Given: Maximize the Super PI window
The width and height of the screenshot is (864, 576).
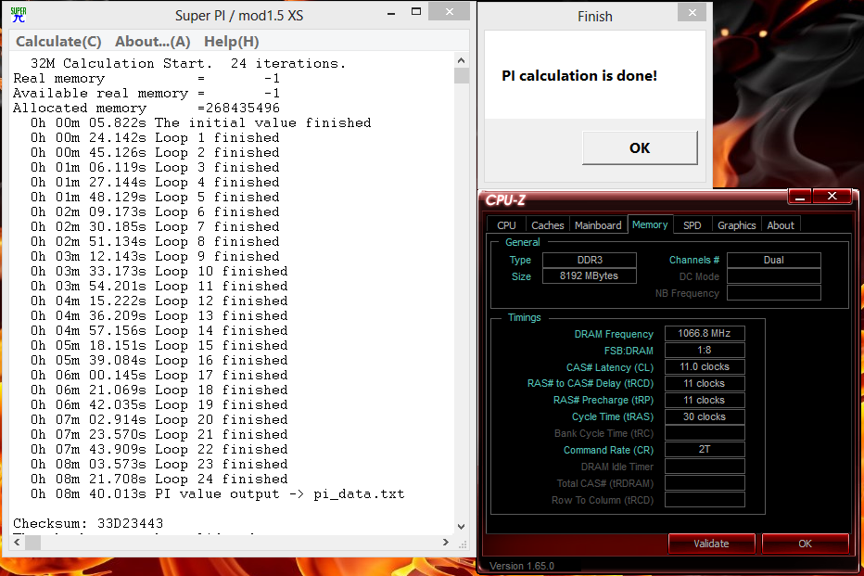Looking at the screenshot, I should (416, 12).
